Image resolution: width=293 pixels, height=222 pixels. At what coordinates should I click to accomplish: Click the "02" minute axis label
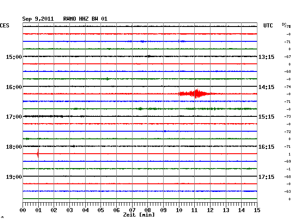point(54,210)
